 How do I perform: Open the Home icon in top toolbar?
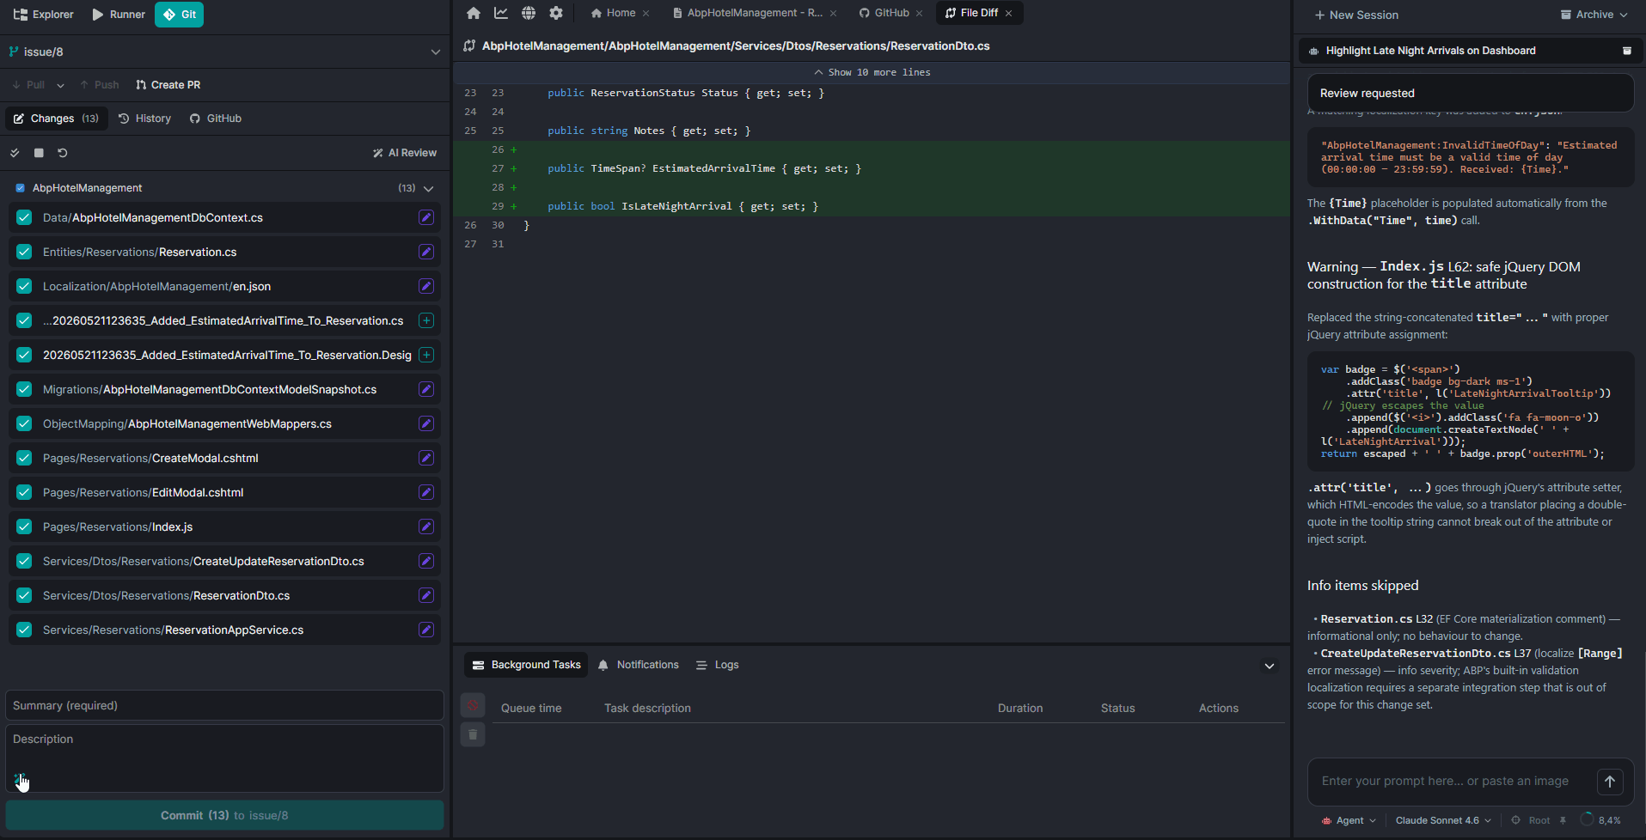(x=474, y=13)
